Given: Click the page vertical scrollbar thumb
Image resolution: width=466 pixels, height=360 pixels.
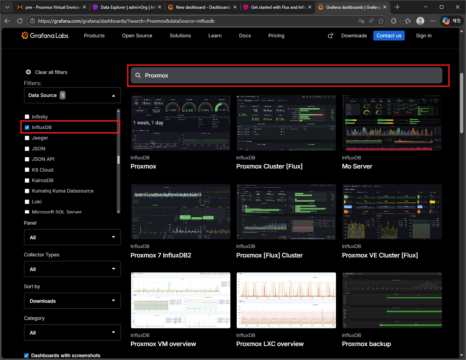Looking at the screenshot, I should pos(462,103).
